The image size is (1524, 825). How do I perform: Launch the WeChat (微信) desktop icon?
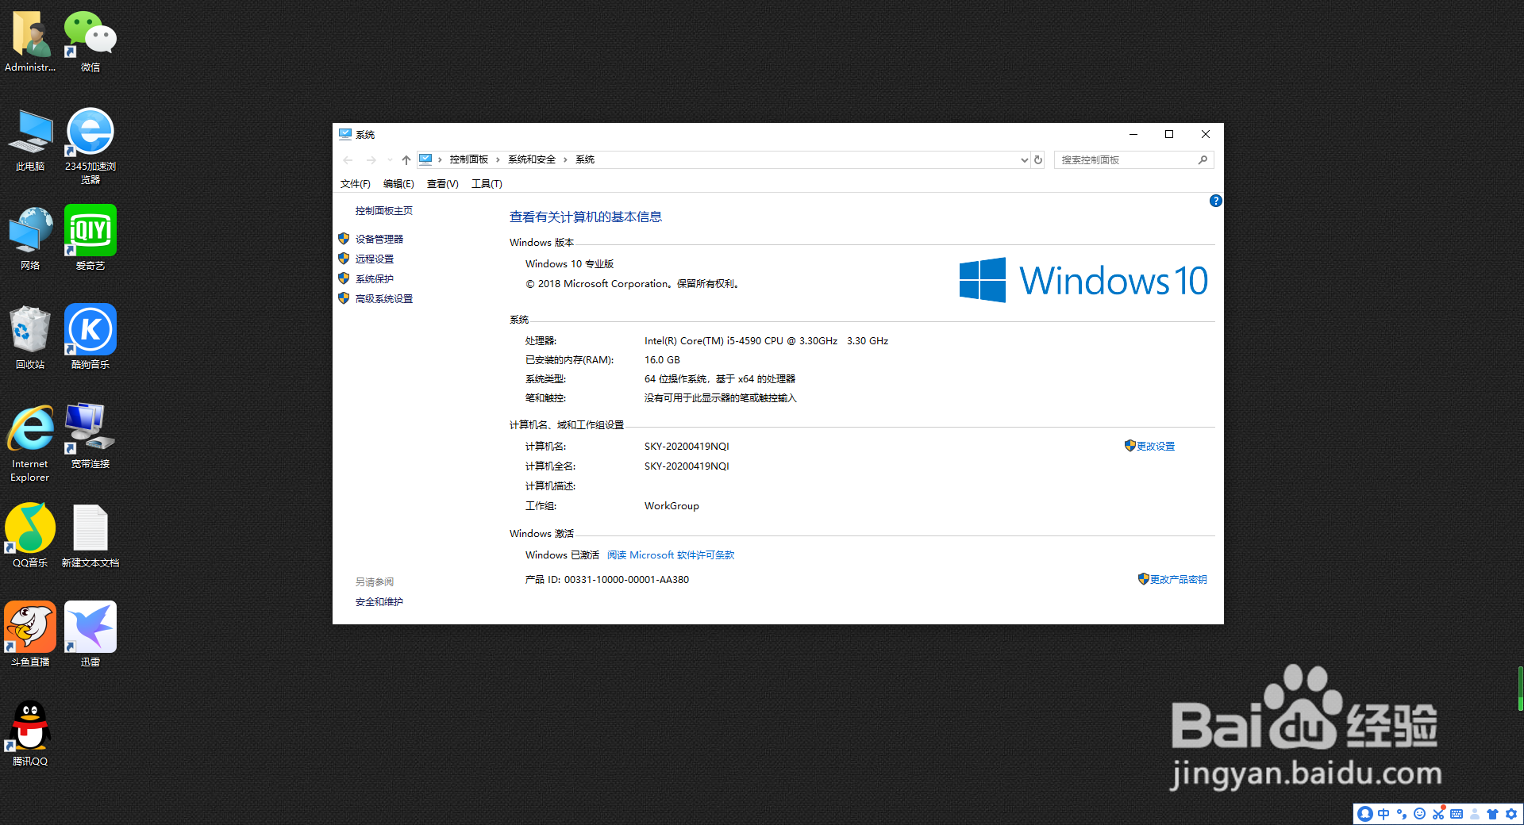[90, 41]
